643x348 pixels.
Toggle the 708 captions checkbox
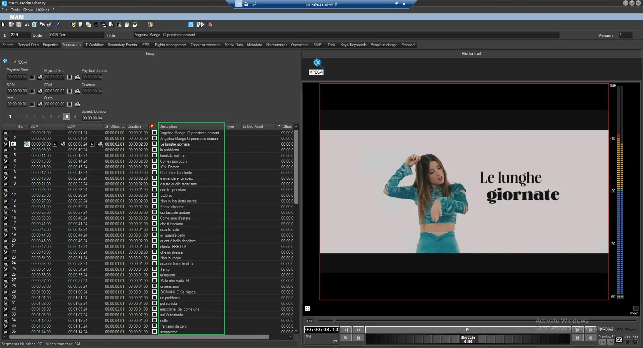point(635,342)
